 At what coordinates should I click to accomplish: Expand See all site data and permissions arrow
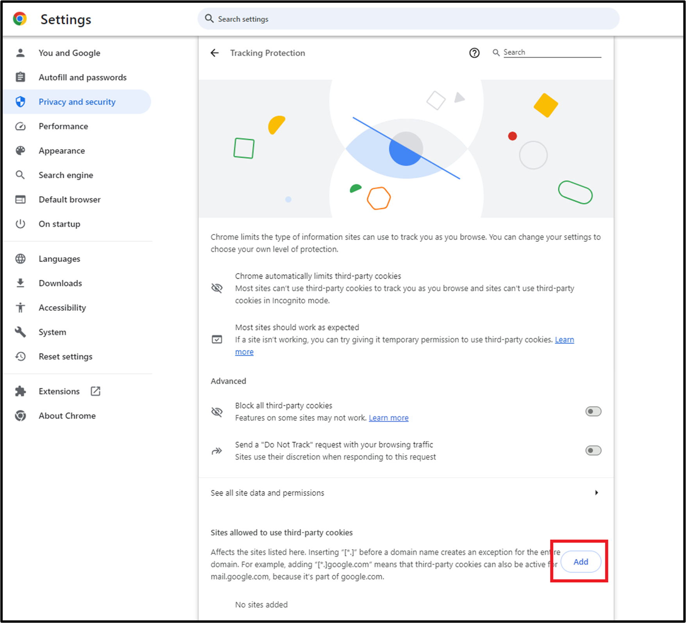[x=597, y=492]
